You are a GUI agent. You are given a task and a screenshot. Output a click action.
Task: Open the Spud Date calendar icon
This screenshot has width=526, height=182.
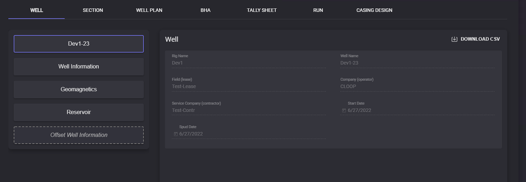(x=175, y=134)
